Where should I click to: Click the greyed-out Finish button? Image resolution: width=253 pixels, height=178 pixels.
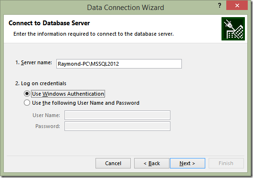[x=226, y=163]
